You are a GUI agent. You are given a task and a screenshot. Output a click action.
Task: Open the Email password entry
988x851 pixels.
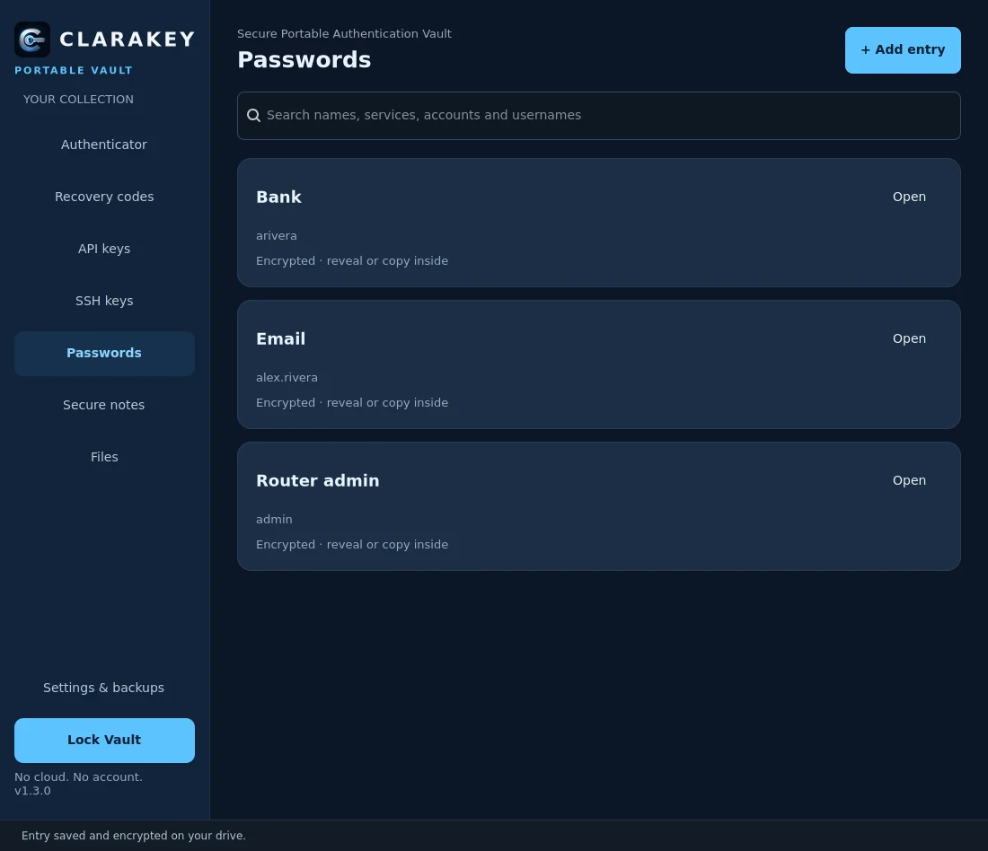point(909,338)
